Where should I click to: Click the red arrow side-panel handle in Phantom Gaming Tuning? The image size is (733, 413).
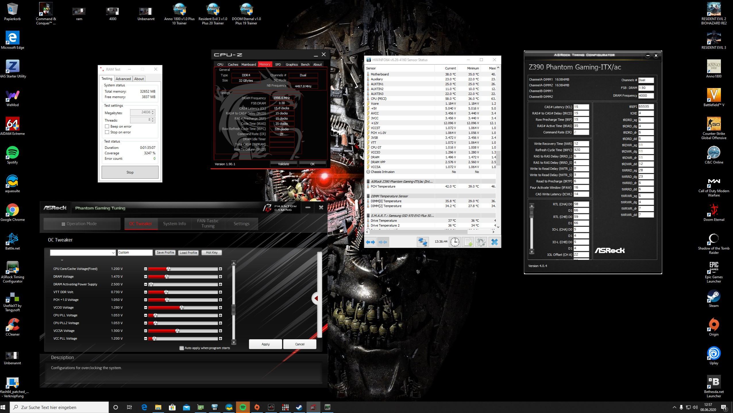(x=316, y=299)
